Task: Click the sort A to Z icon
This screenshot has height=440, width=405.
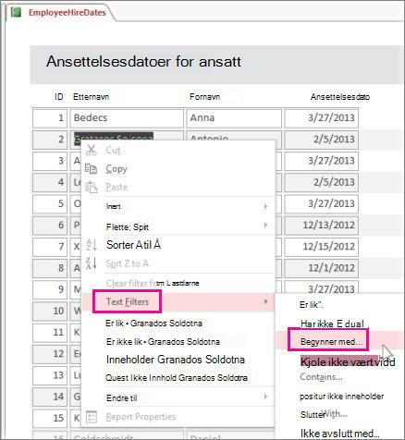Action: [92, 245]
